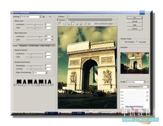Switch to horizontal split preview icon
Image resolution: width=163 pixels, height=126 pixels.
(x=77, y=24)
